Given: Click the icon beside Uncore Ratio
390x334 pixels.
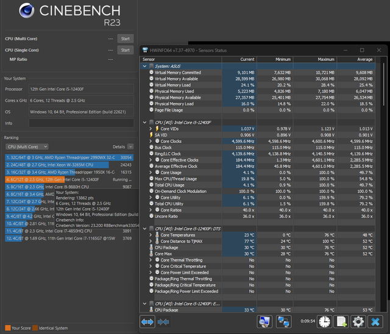Looking at the screenshot, I should tap(151, 216).
